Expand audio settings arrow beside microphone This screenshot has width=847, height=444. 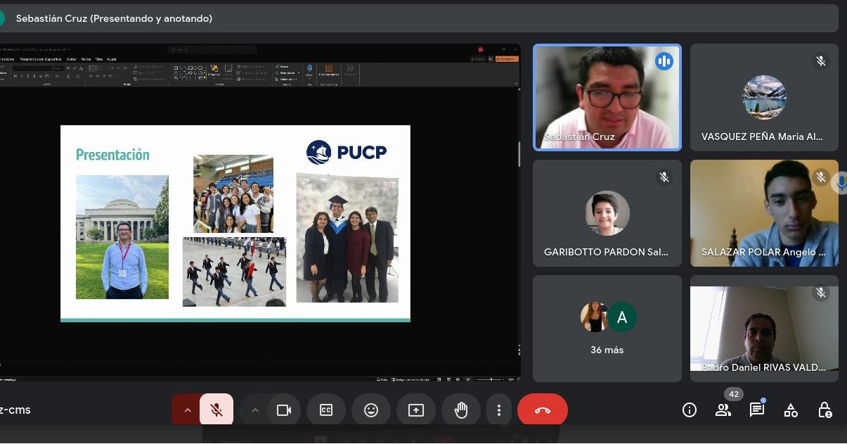(x=187, y=410)
